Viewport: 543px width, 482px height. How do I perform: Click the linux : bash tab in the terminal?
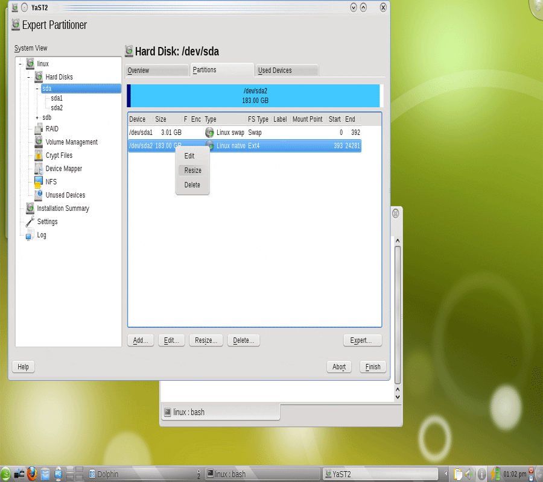pyautogui.click(x=221, y=412)
